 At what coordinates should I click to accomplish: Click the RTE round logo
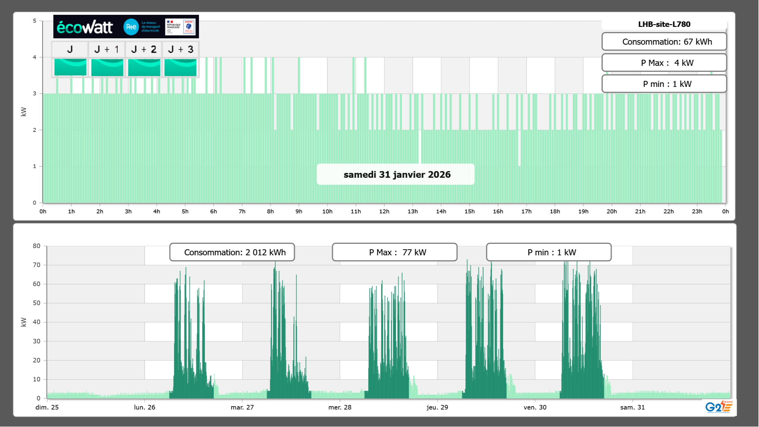(x=131, y=27)
